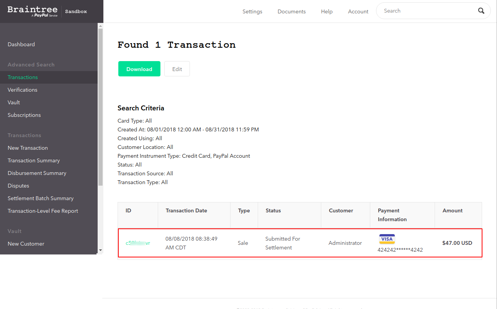The image size is (497, 309).
Task: Click the Status: All criteria
Action: (129, 165)
